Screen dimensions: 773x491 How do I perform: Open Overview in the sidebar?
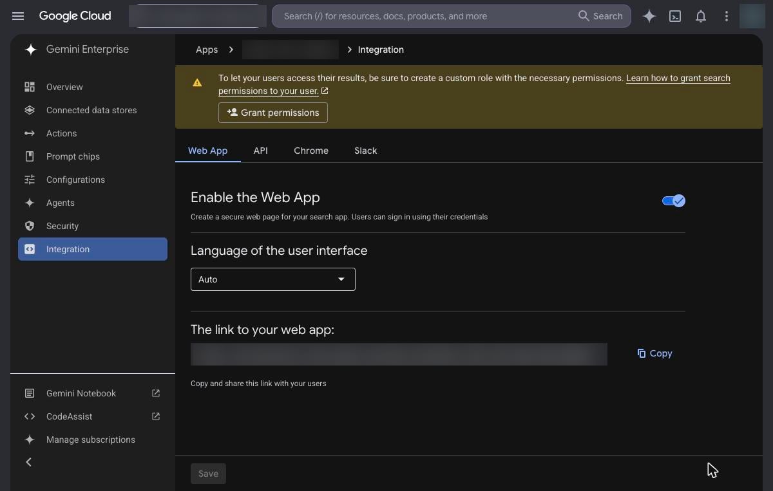pyautogui.click(x=93, y=87)
